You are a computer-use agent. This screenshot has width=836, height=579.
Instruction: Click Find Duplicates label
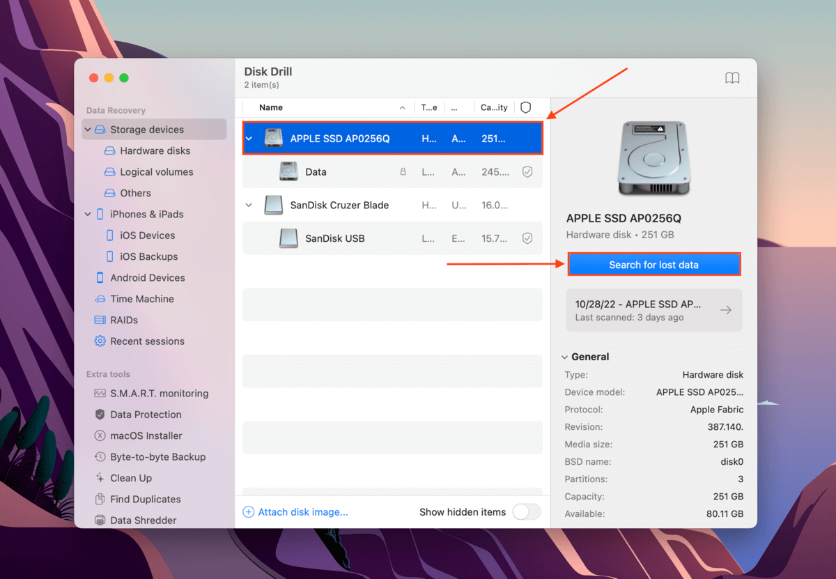tap(146, 499)
